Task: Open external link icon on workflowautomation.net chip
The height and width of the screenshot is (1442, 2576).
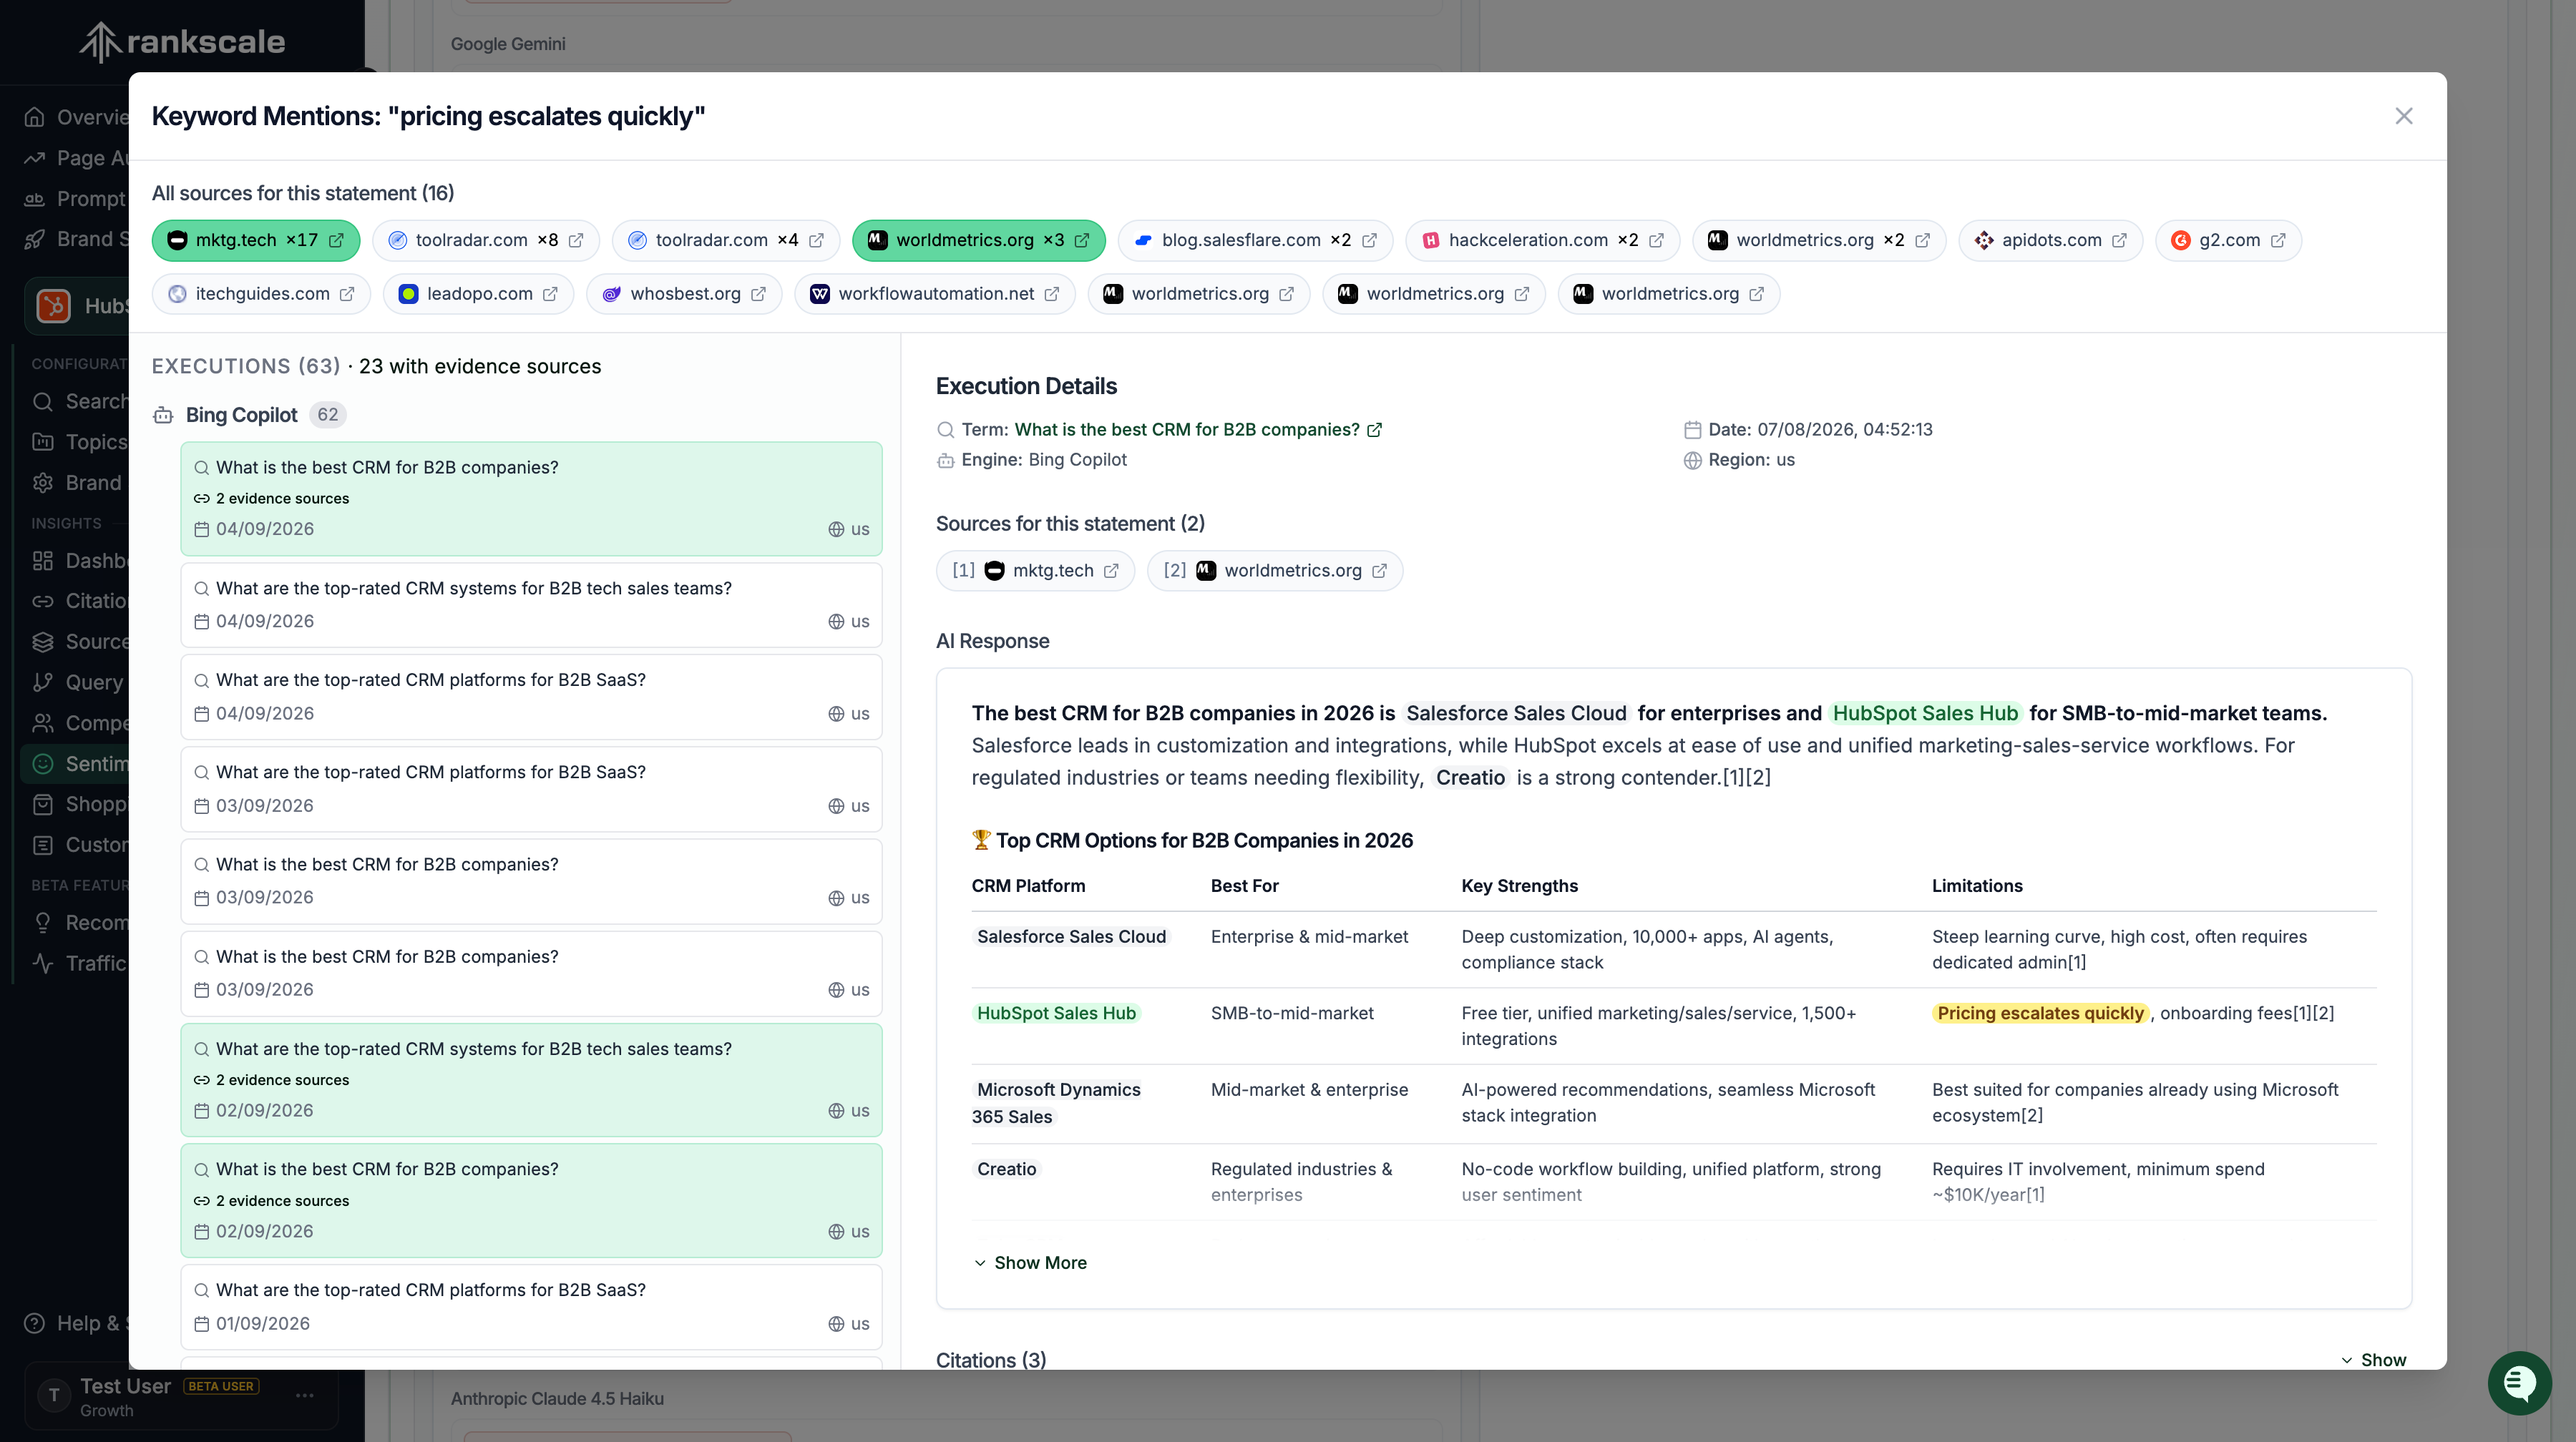Action: (1052, 294)
